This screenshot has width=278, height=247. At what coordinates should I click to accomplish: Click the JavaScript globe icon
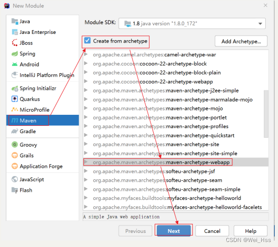[15, 179]
